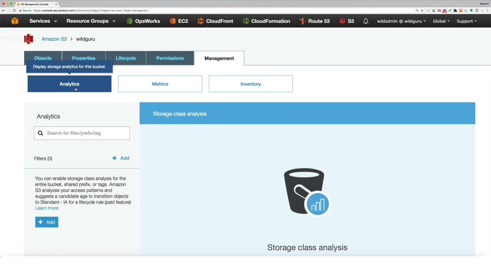Click the Filters (0) label
Screen dimensions: 491x276
point(43,158)
